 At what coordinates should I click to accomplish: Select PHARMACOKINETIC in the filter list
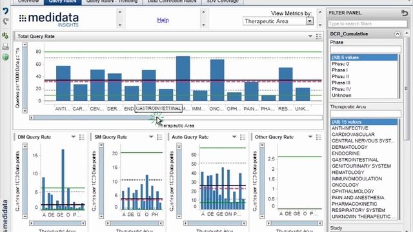tap(364, 204)
